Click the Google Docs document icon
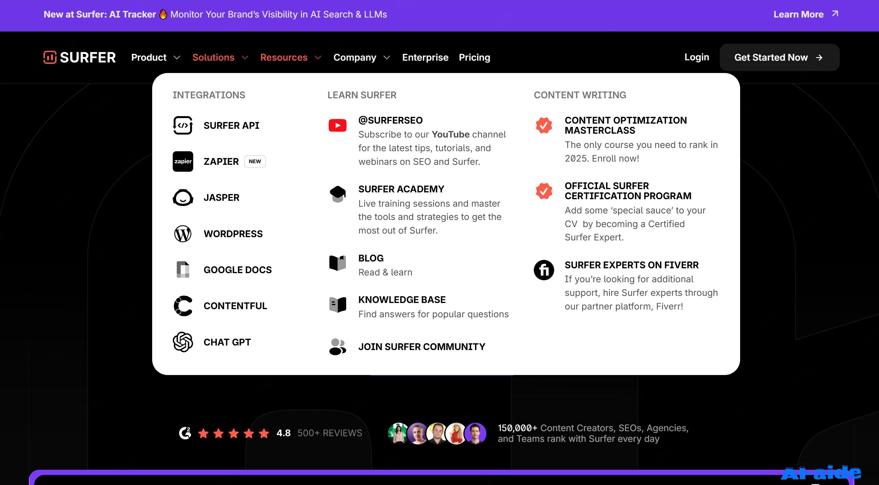 point(183,270)
